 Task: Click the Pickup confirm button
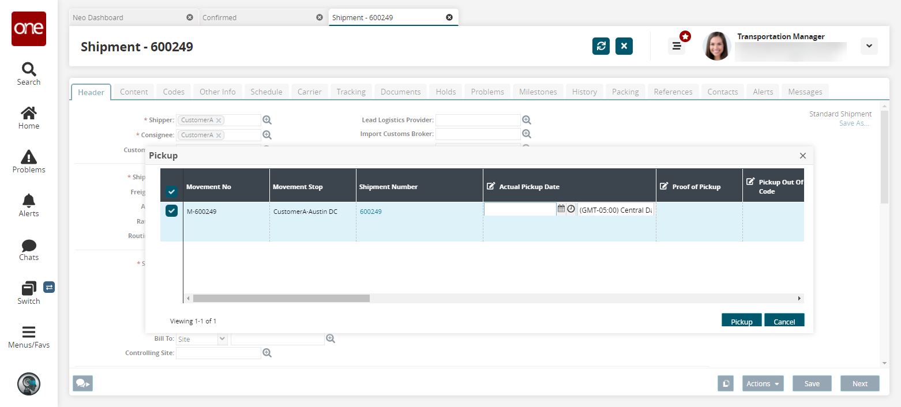coord(741,321)
